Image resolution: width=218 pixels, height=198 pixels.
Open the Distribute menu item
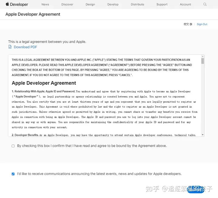click(x=137, y=4)
